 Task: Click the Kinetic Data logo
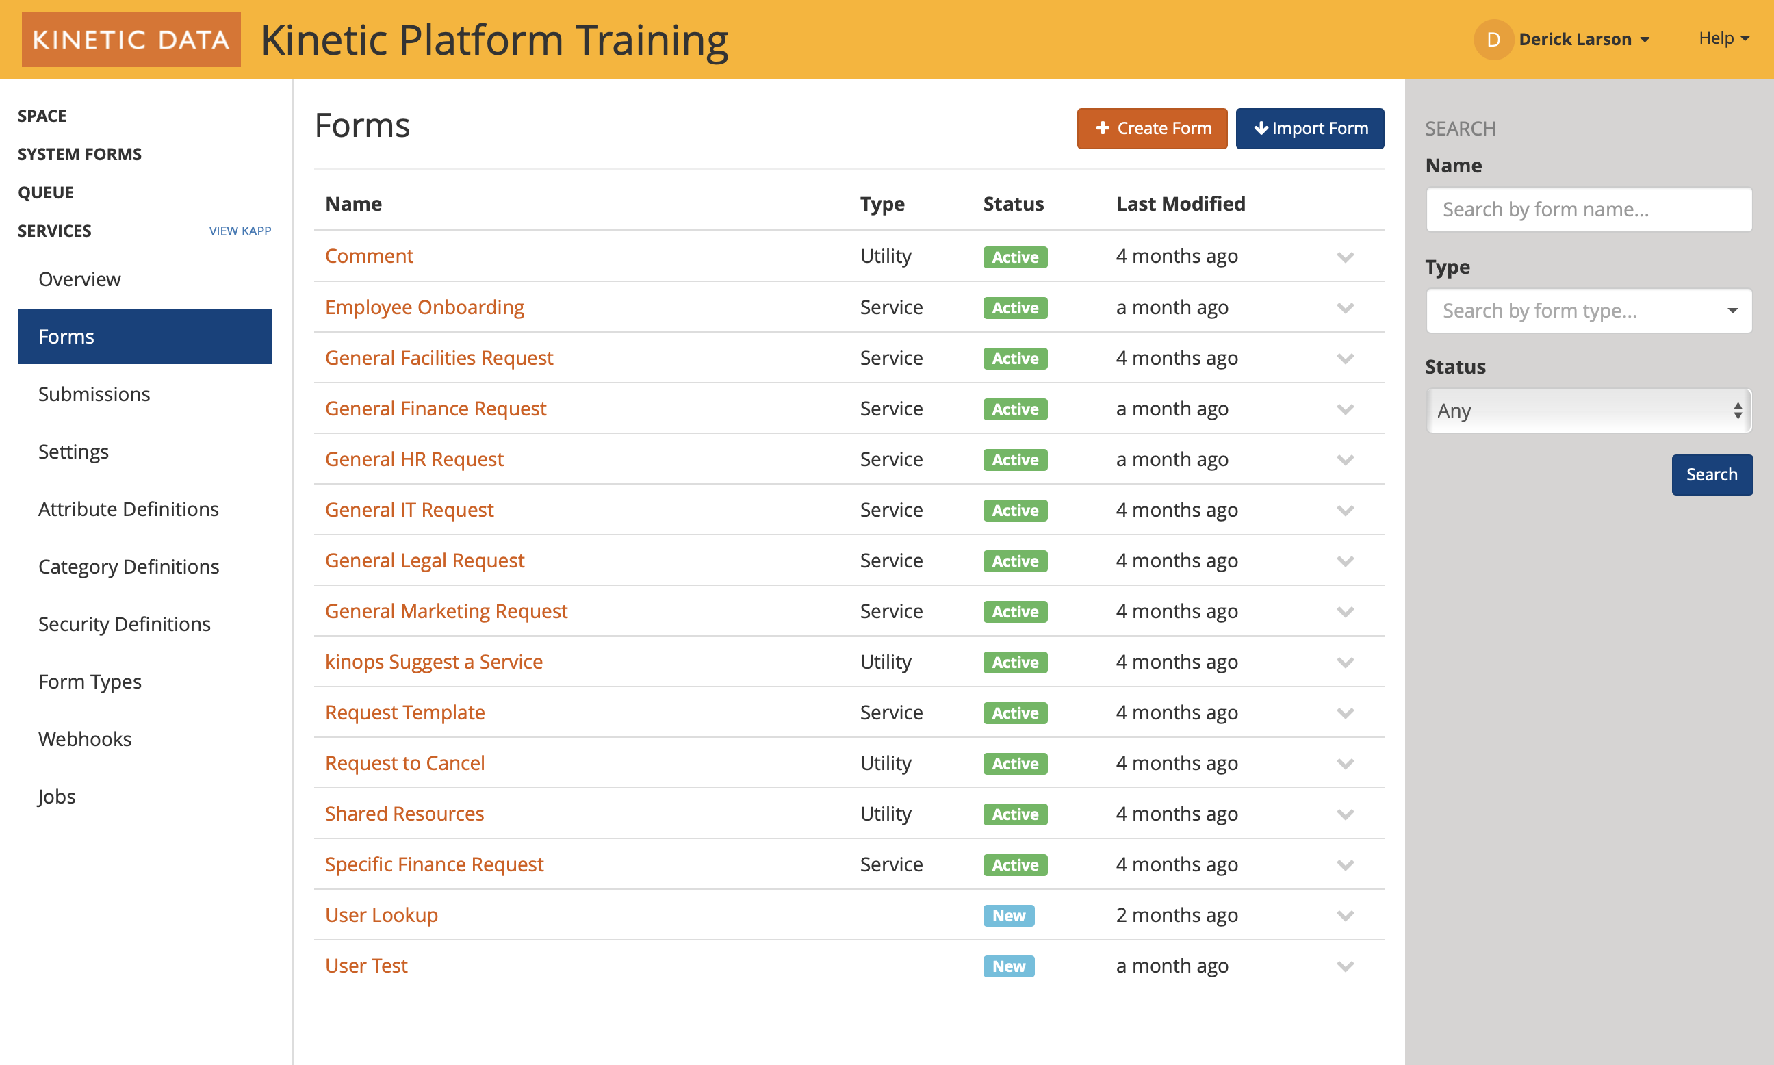coord(131,40)
